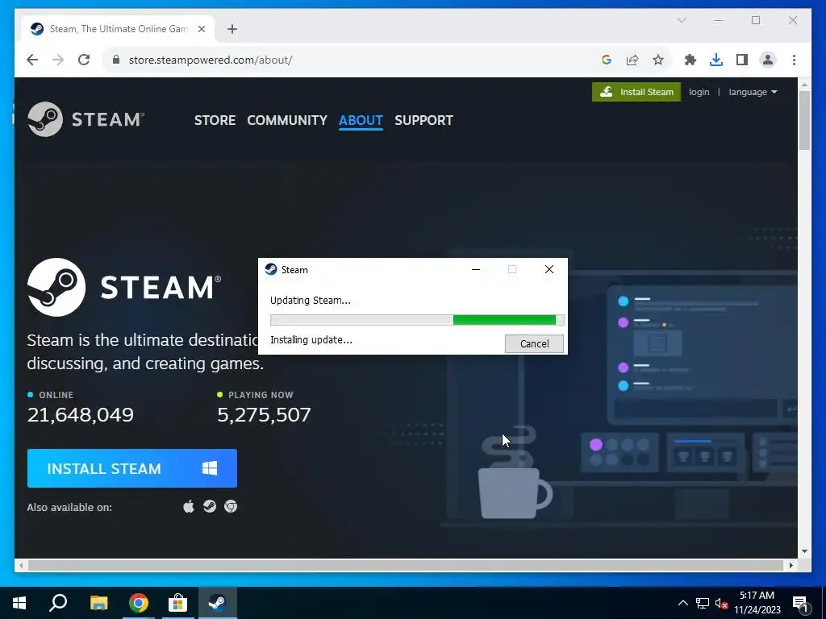Minimize the Steam updater dialog
This screenshot has width=826, height=619.
point(476,269)
